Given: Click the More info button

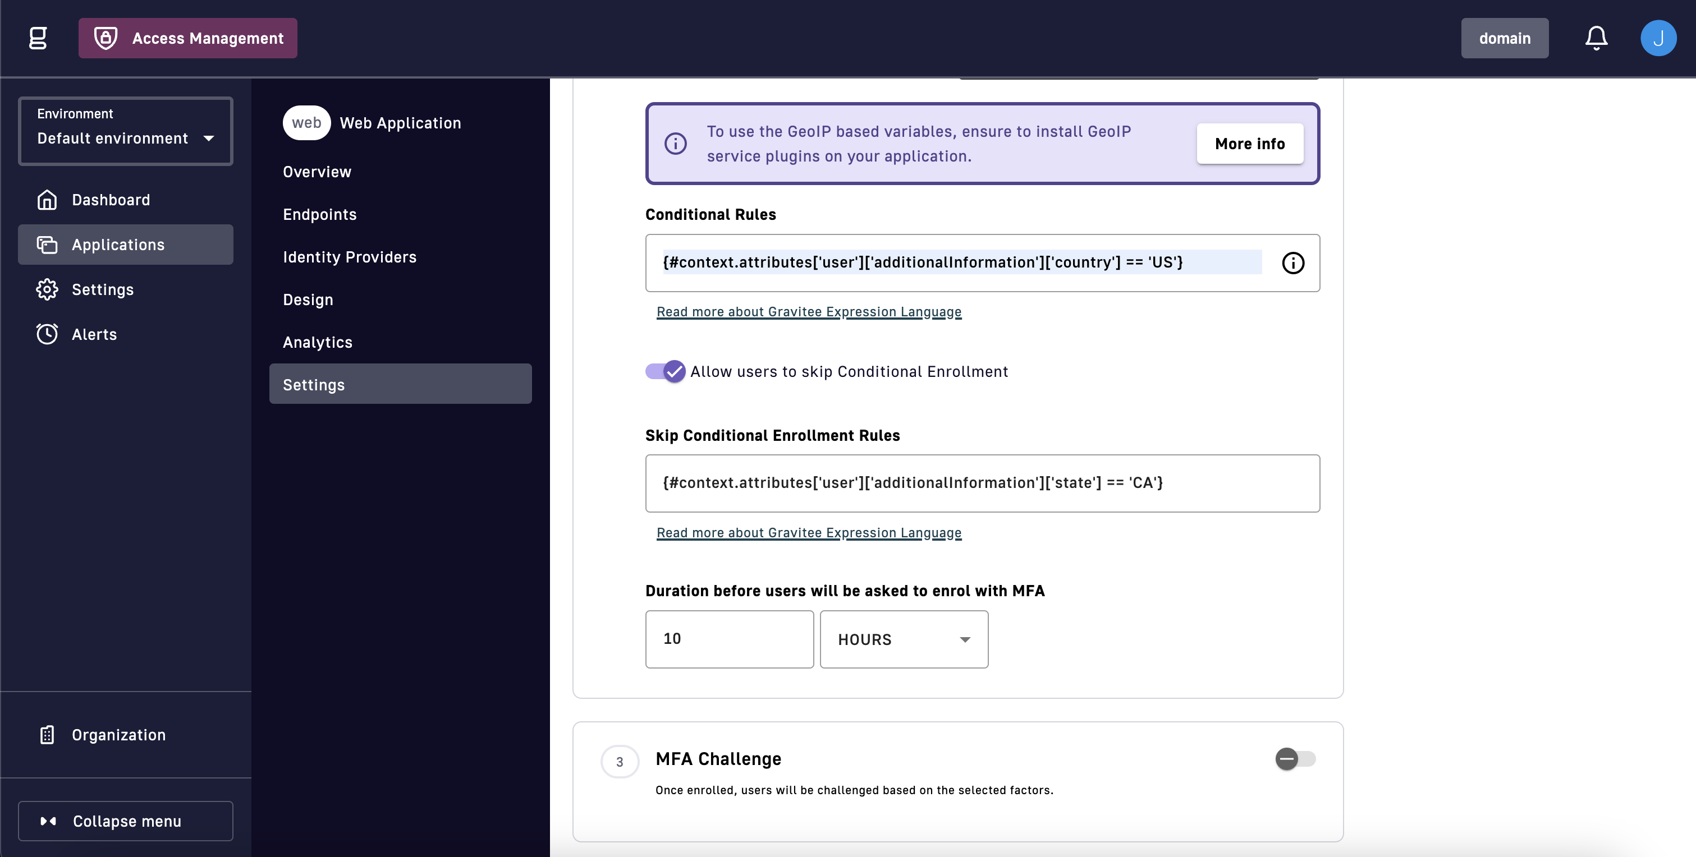Looking at the screenshot, I should pos(1249,144).
